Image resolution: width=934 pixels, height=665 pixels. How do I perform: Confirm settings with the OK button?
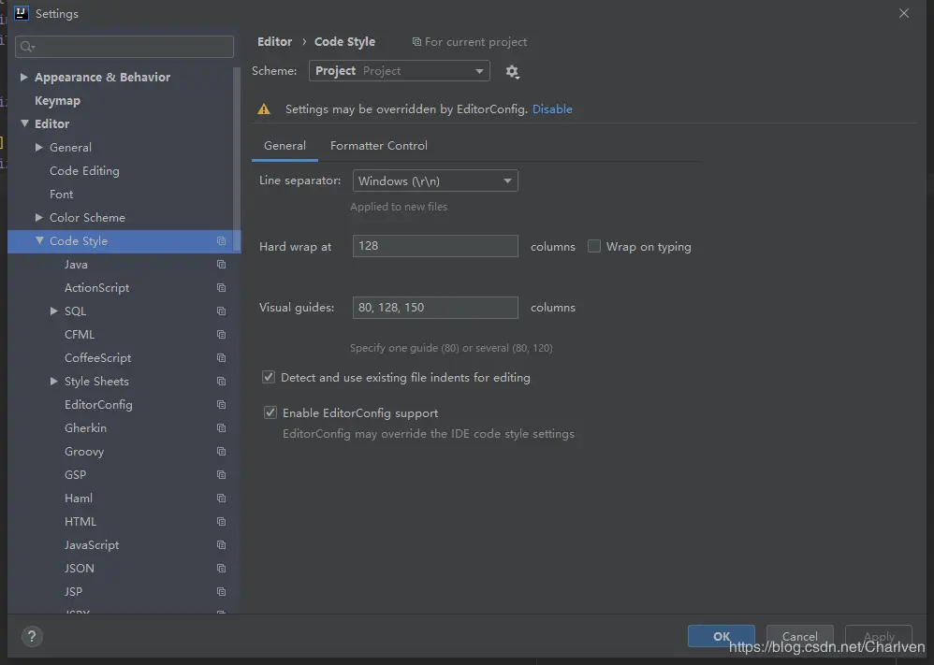(x=722, y=636)
